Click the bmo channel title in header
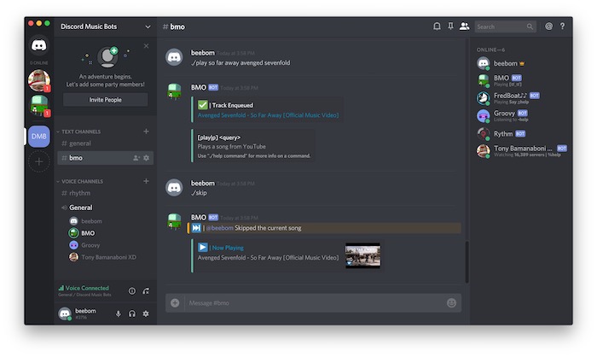 click(x=177, y=26)
